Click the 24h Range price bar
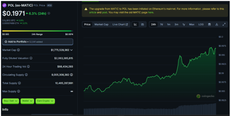Image resolution: width=231 pixels, height=116 pixels. click(x=38, y=31)
